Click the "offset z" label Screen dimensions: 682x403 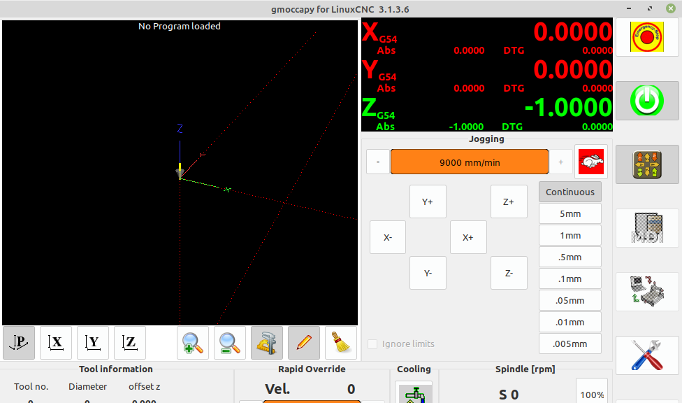tap(145, 386)
